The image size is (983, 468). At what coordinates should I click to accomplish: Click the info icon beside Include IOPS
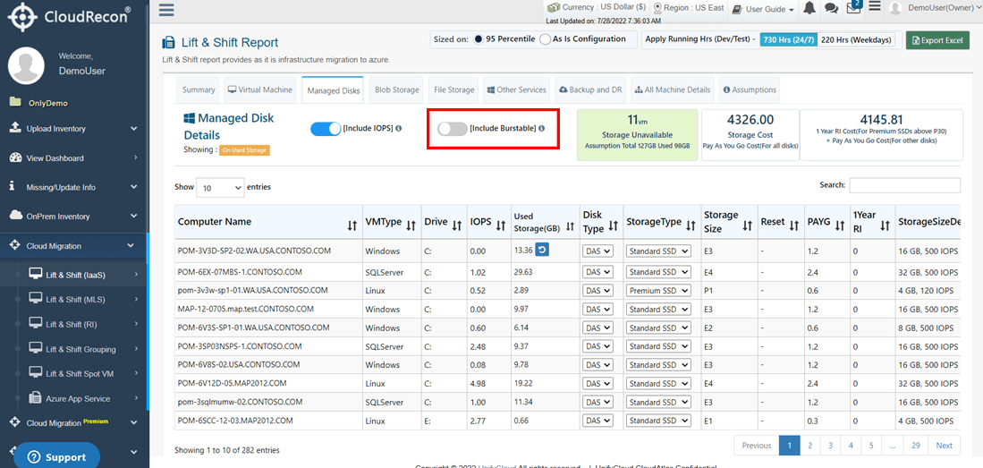pyautogui.click(x=399, y=128)
